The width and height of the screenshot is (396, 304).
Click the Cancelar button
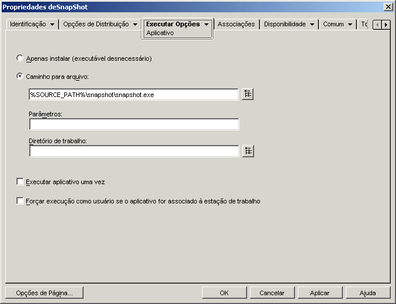click(272, 293)
